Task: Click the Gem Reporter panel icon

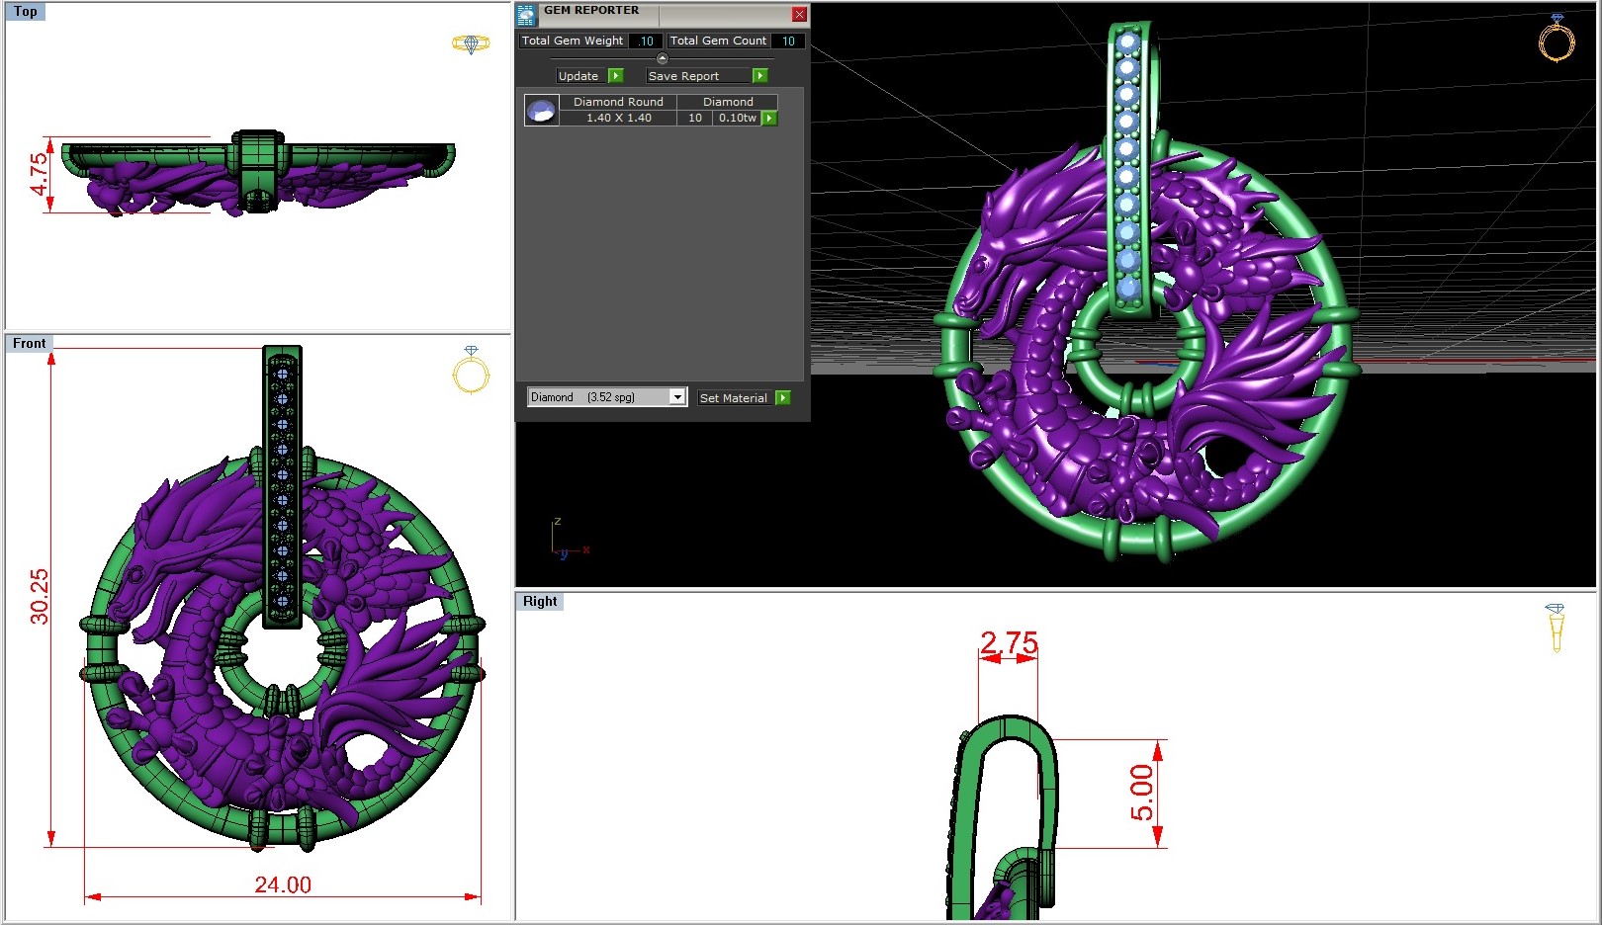Action: pos(526,14)
